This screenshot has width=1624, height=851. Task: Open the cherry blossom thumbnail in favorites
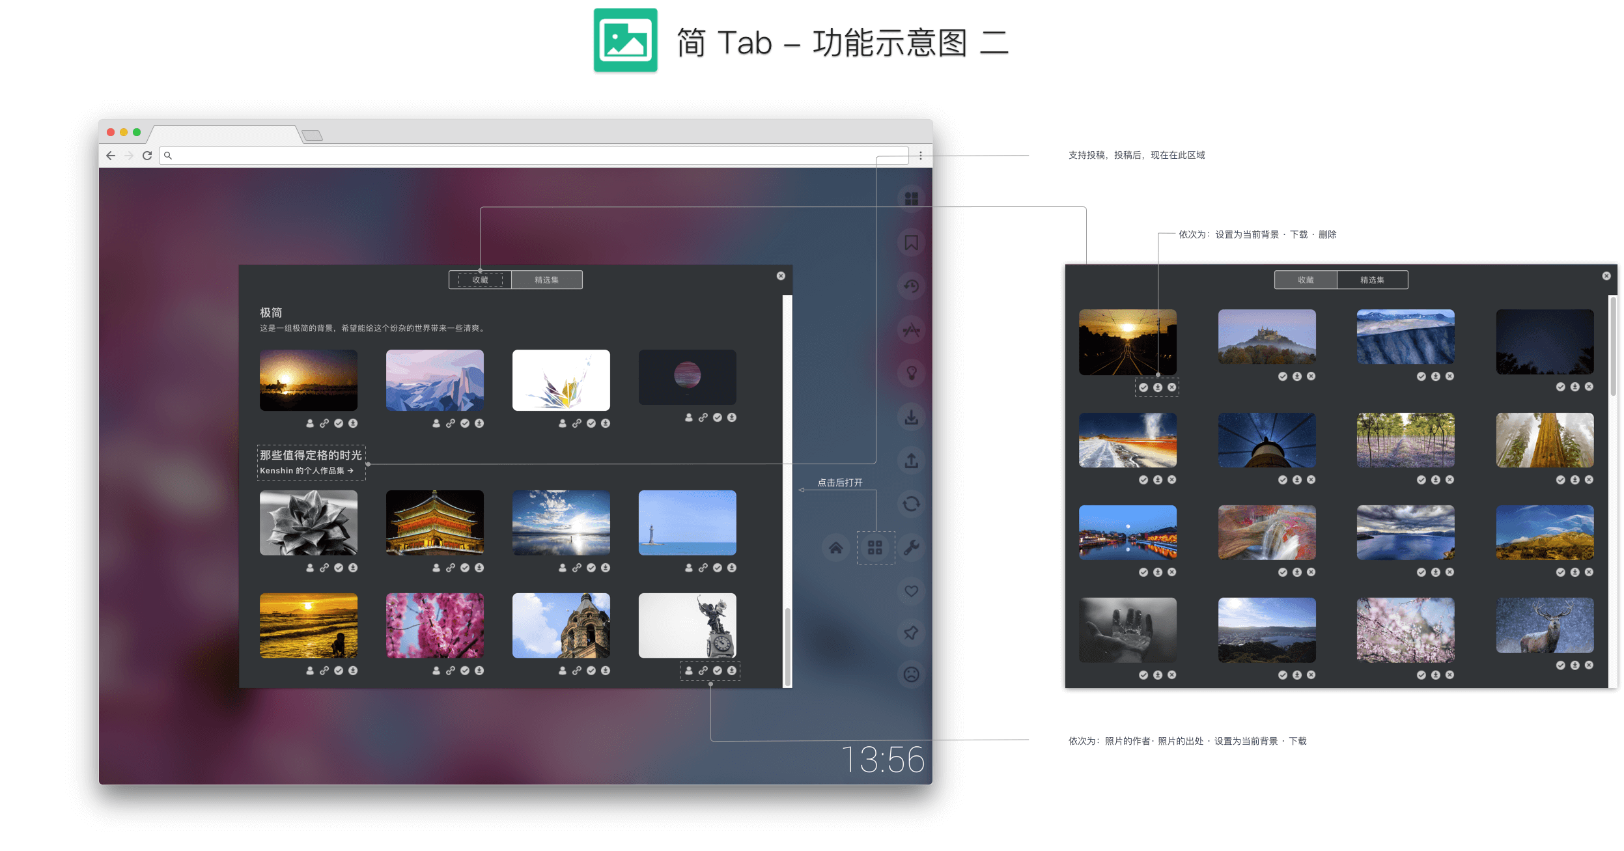coord(1406,630)
